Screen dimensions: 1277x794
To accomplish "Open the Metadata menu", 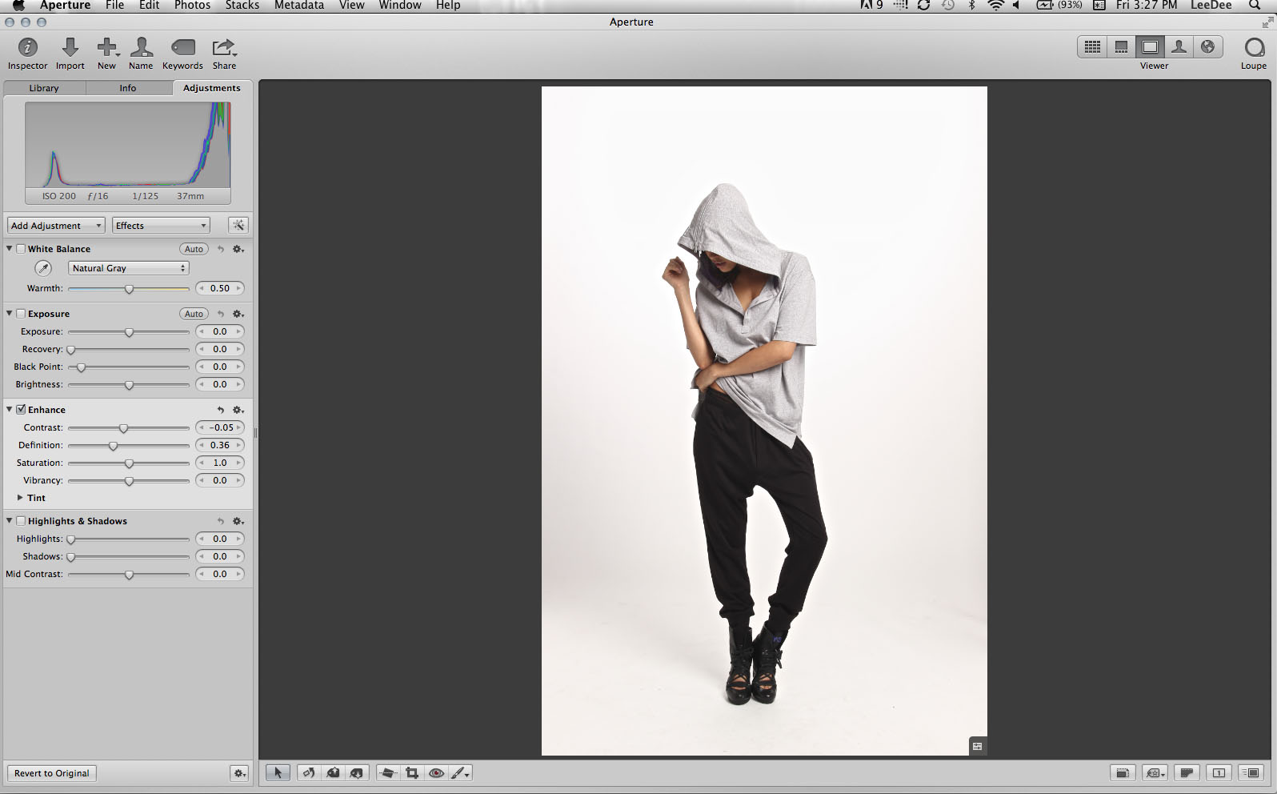I will (x=298, y=6).
